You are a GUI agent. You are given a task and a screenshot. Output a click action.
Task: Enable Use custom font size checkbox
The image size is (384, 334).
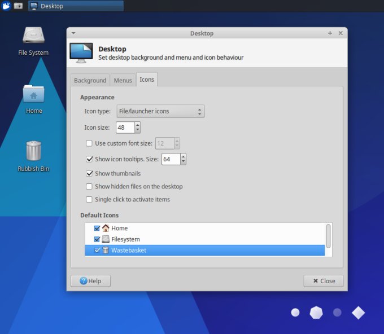pos(89,143)
